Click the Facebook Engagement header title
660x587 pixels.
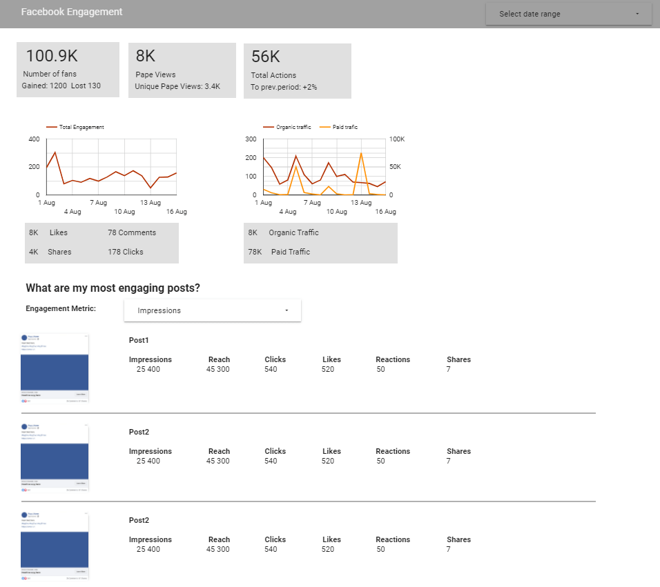click(x=72, y=12)
